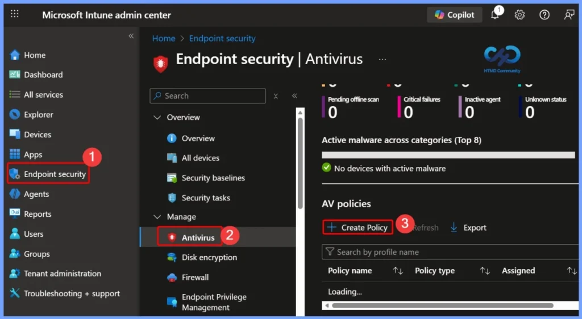Open Dashboard in left navigation

(x=36, y=75)
